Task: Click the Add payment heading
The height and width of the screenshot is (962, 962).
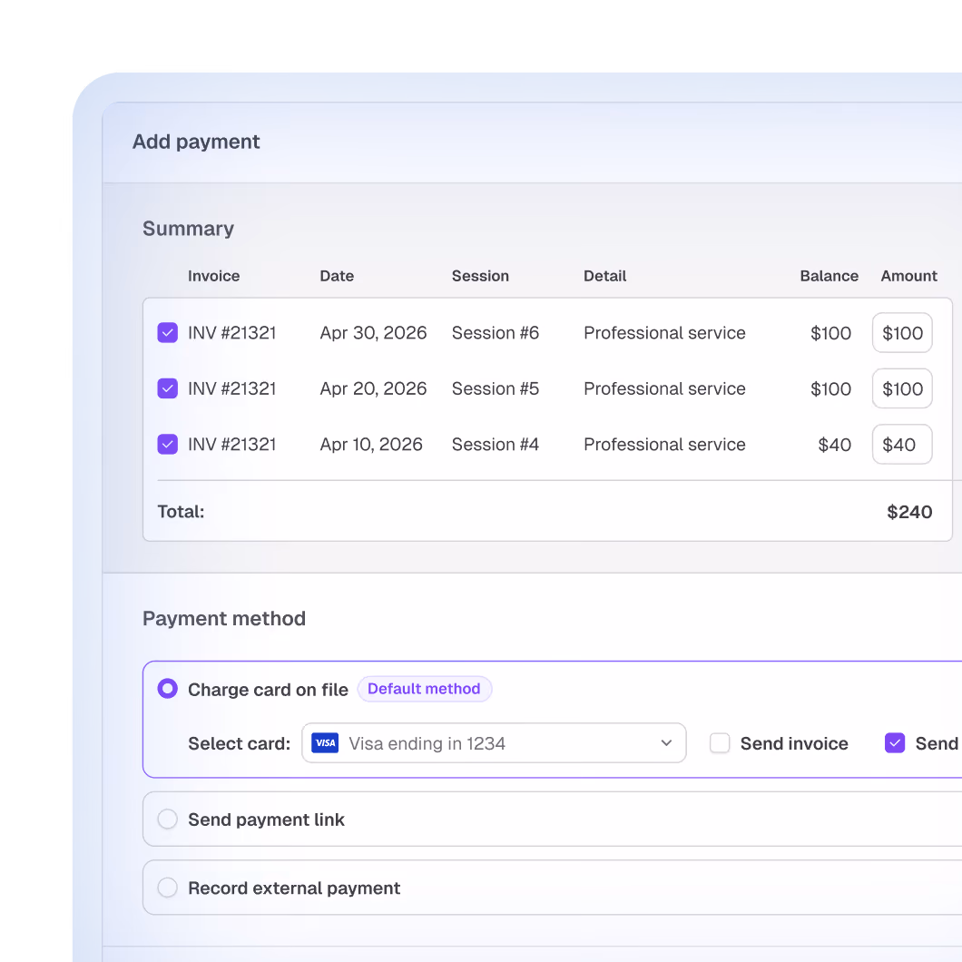Action: [x=196, y=142]
